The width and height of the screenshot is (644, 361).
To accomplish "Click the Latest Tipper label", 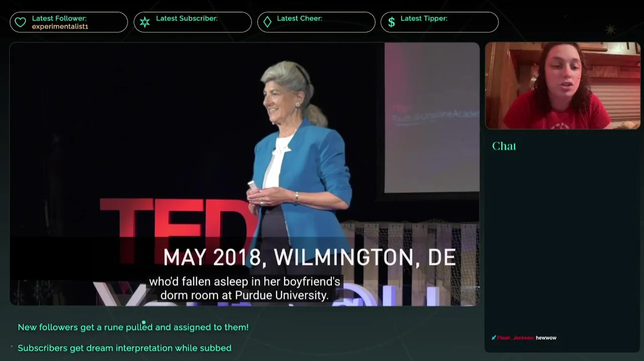I will pos(424,19).
